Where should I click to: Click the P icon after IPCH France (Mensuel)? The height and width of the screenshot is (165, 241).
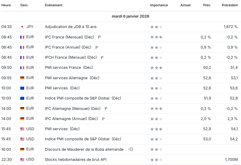tap(102, 57)
